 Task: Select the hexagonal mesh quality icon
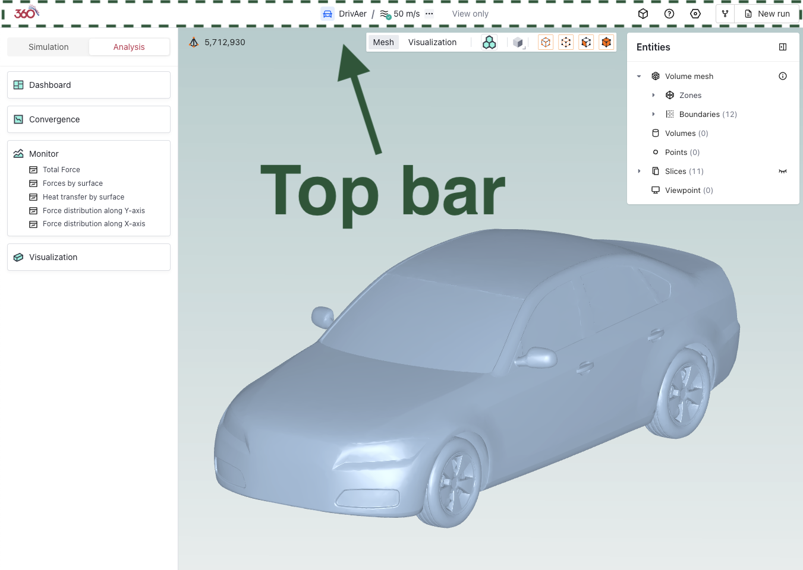click(489, 42)
